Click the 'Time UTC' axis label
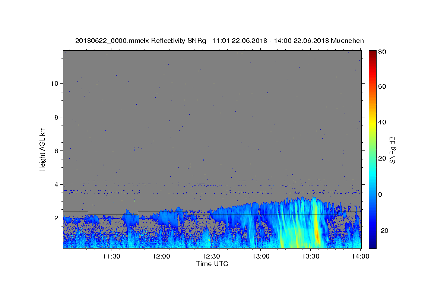Screen dimensions: 447x298 coord(212,264)
